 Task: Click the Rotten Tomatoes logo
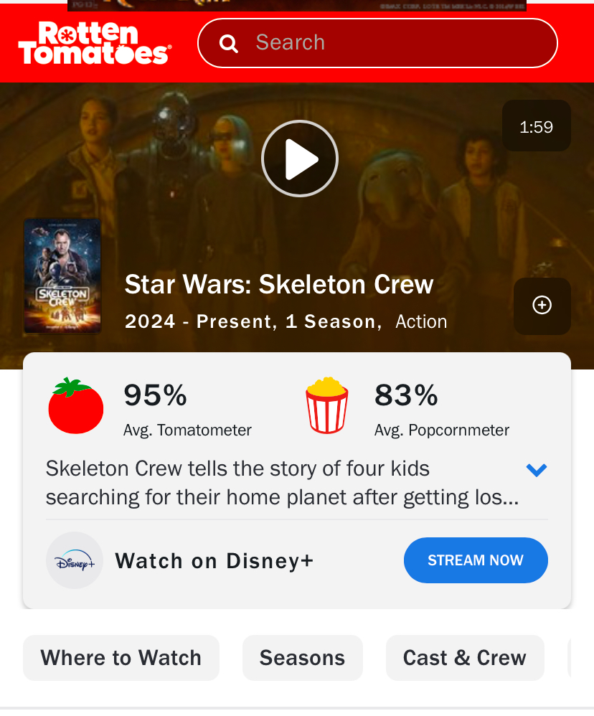(95, 43)
